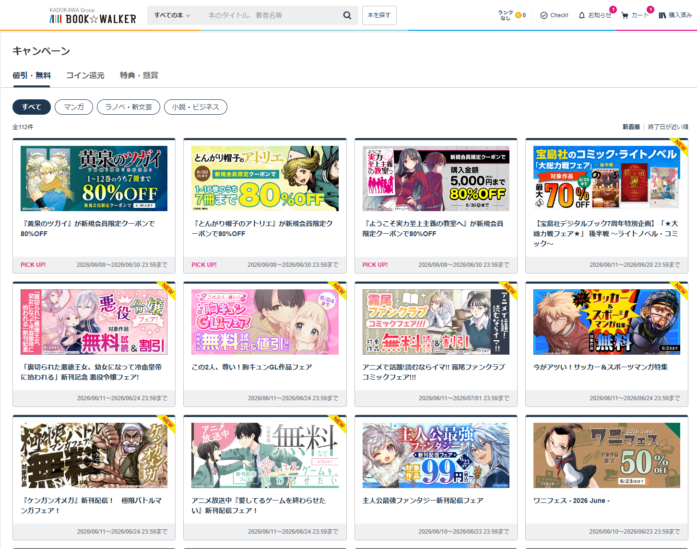
Task: Open the 愛してるゲームを終わらせたい banner
Action: point(265,455)
